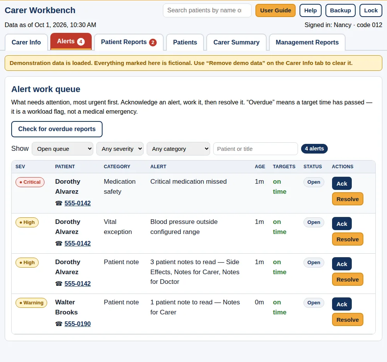Switch to Management Reports tab
The height and width of the screenshot is (362, 387).
pyautogui.click(x=307, y=42)
